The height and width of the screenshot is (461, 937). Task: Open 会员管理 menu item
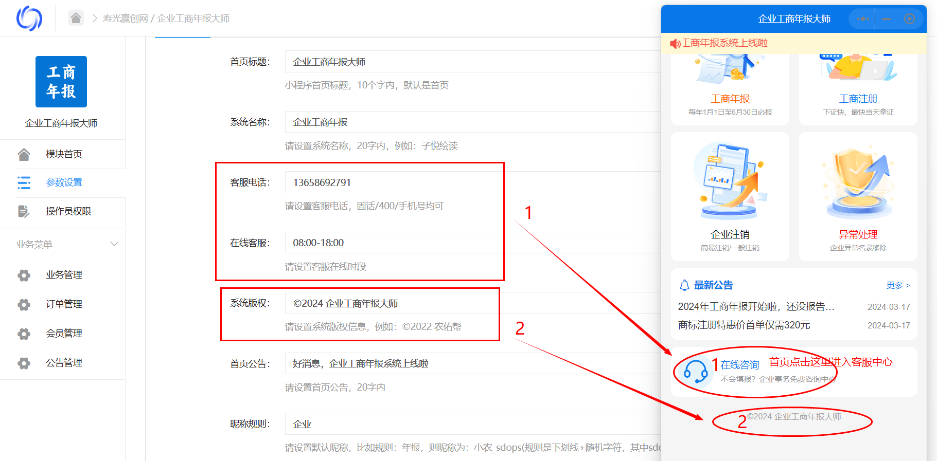click(x=63, y=334)
